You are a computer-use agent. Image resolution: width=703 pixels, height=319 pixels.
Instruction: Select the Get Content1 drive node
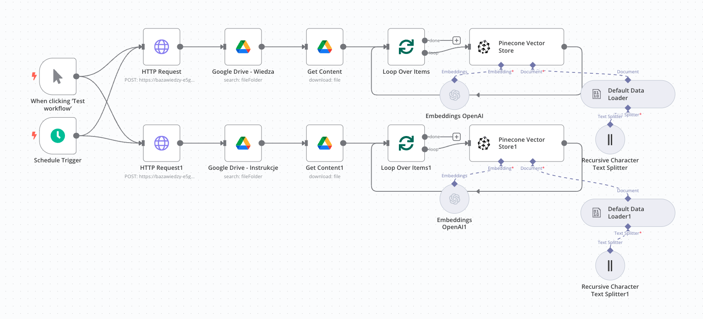(325, 143)
